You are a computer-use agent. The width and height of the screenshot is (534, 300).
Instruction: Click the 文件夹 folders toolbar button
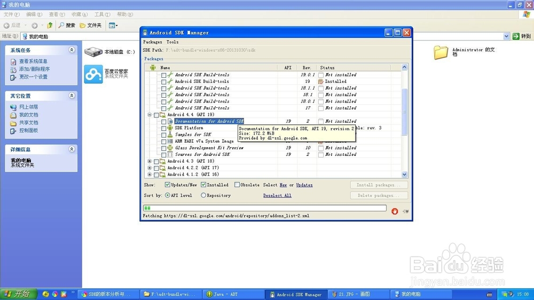[91, 25]
